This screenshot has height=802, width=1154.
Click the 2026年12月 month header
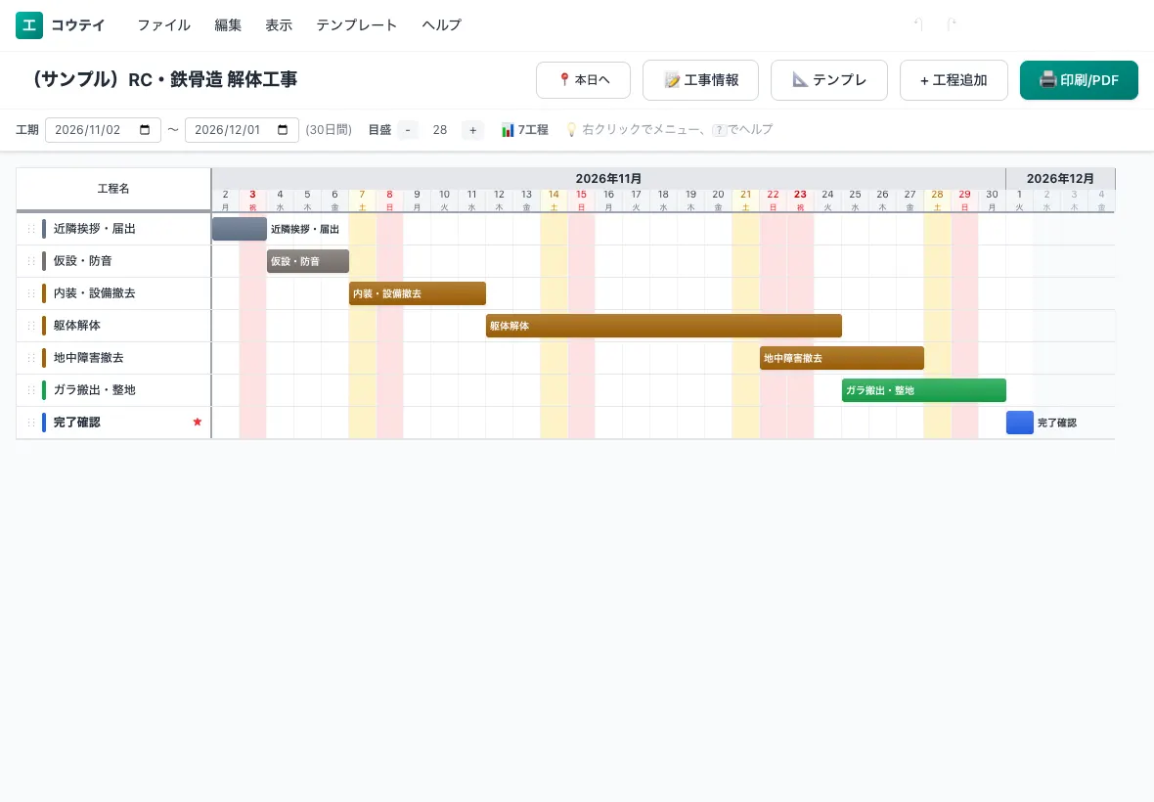(1060, 179)
